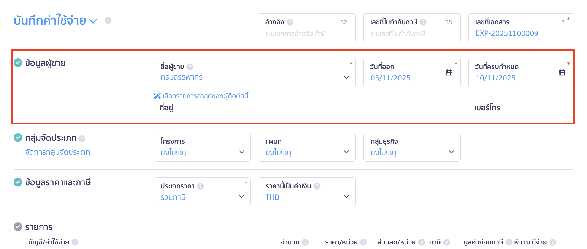Click magic wand icon near seller suggestion link
This screenshot has height=249, width=587.
point(157,96)
